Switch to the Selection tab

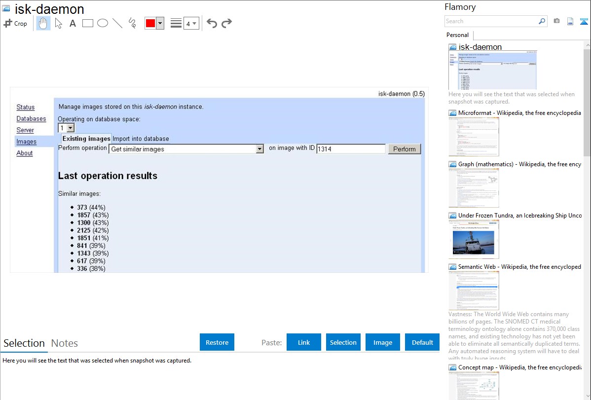24,343
